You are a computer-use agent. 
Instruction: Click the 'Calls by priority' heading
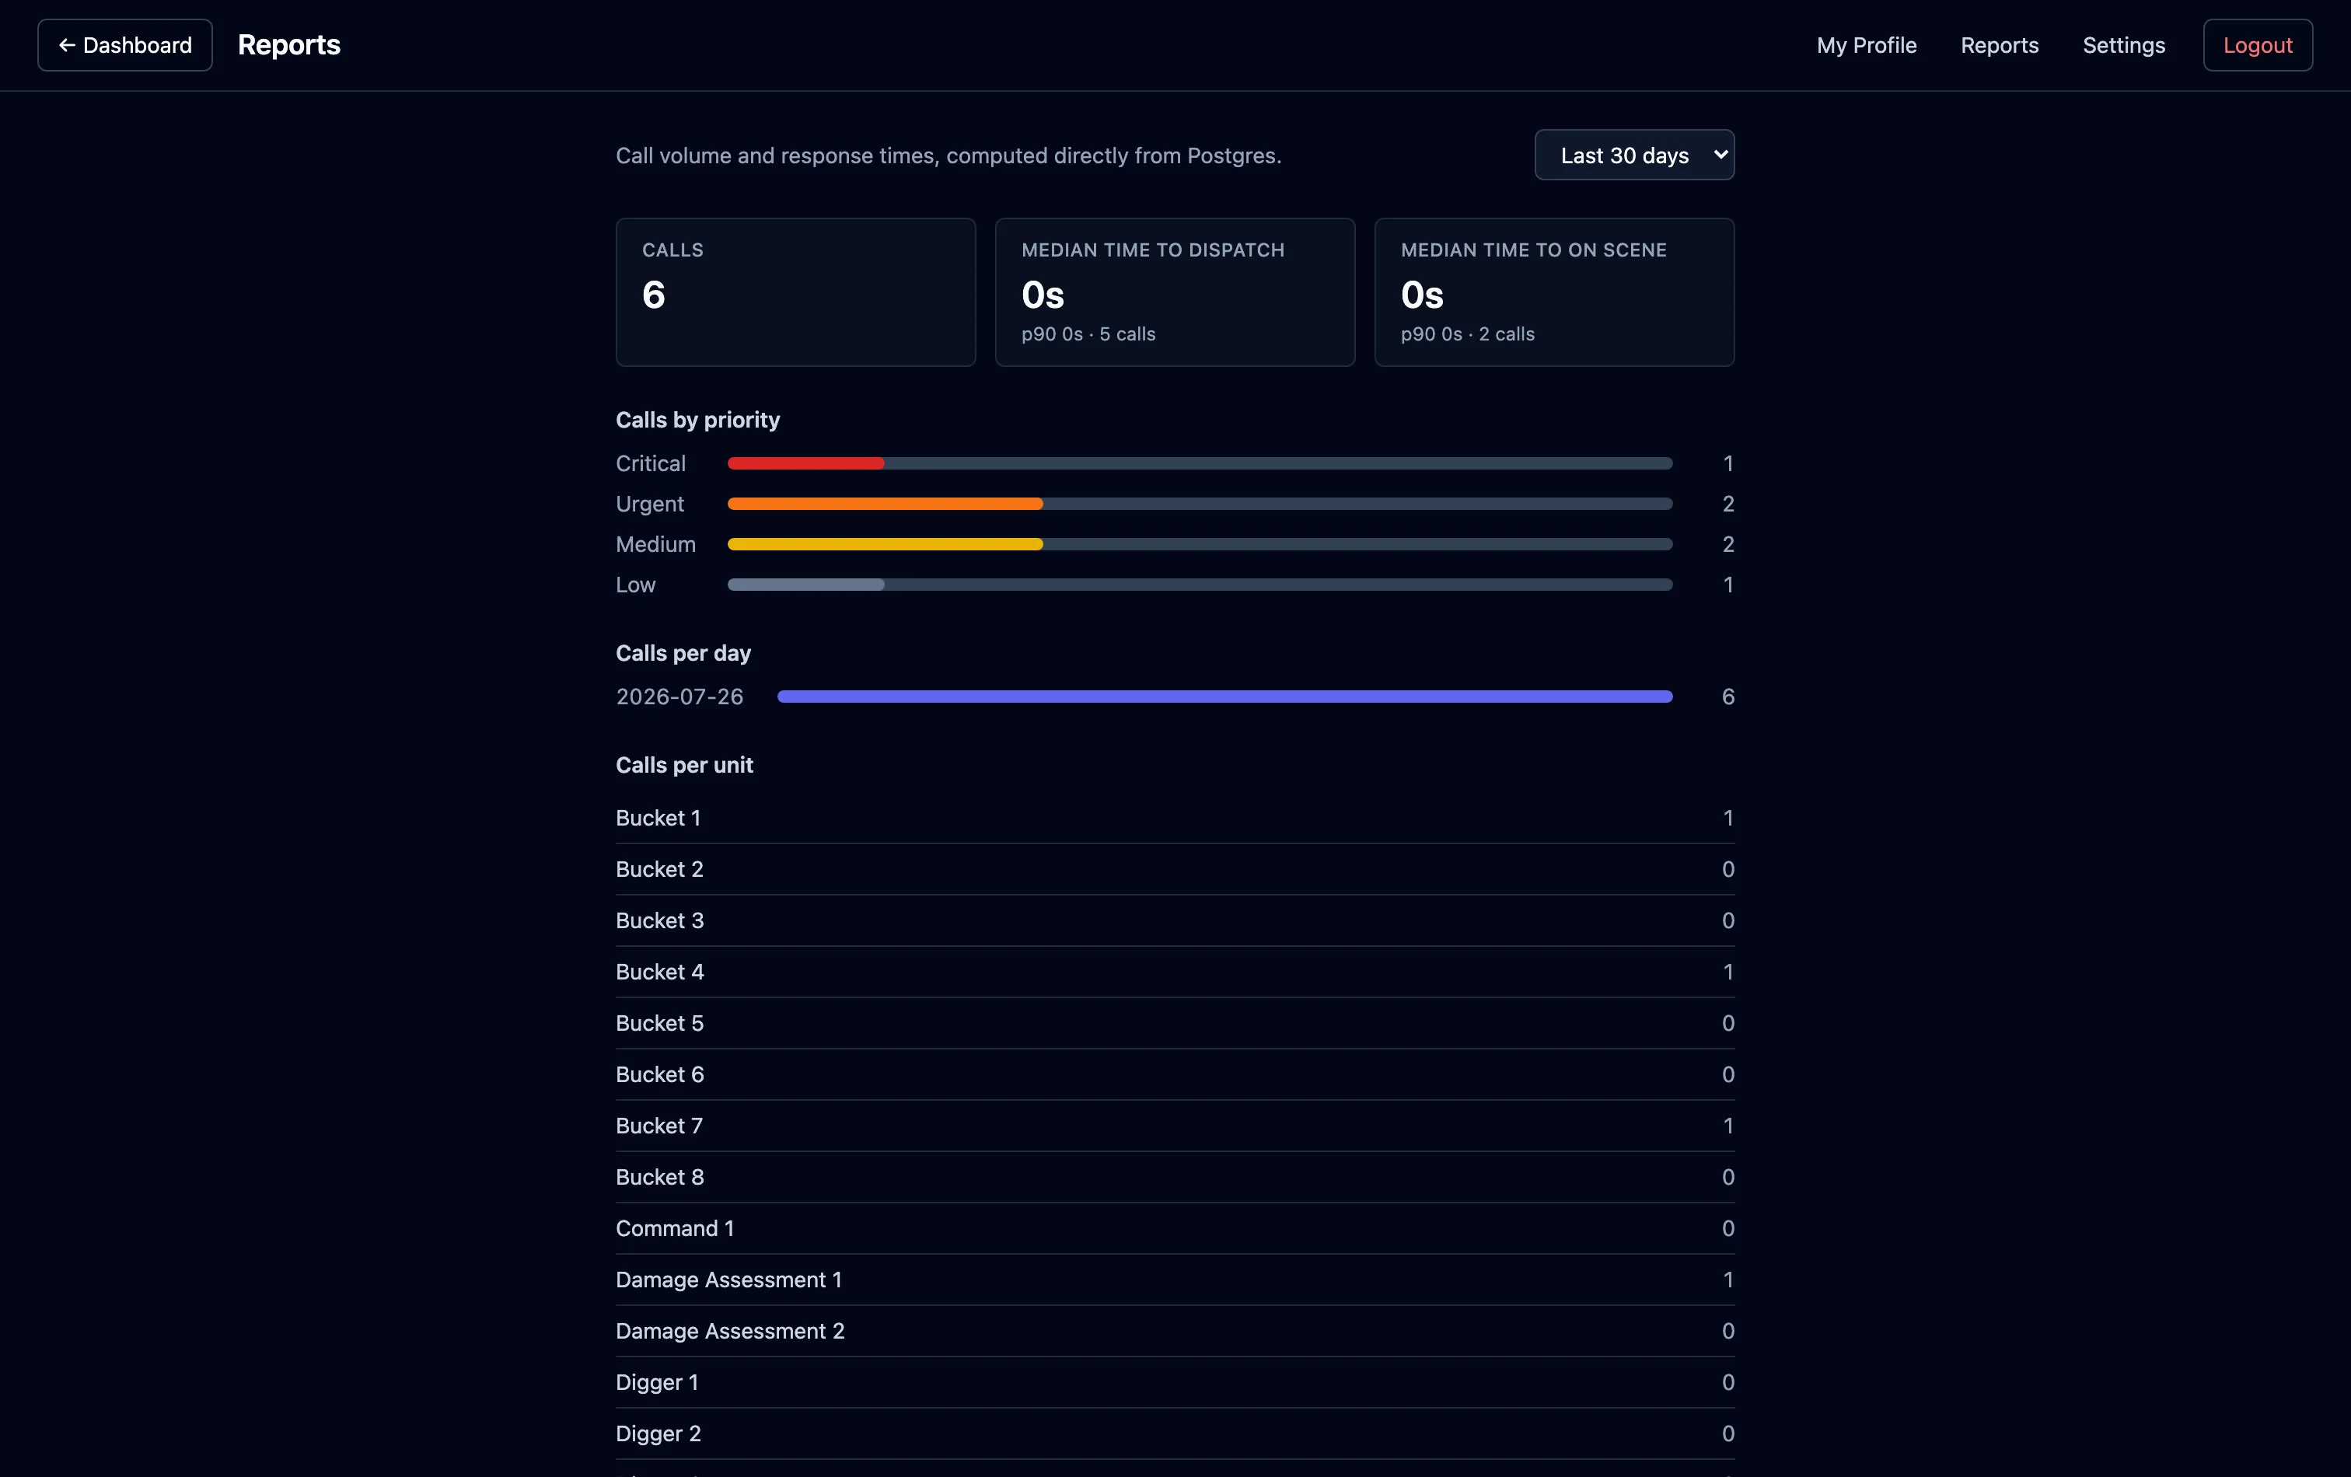click(697, 420)
